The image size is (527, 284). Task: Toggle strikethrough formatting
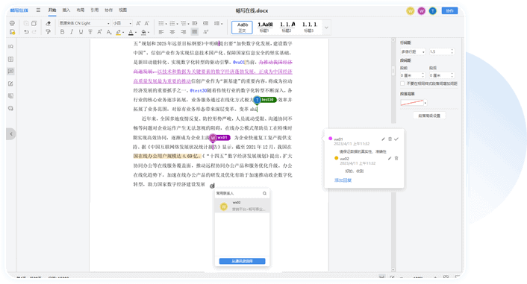click(x=90, y=32)
